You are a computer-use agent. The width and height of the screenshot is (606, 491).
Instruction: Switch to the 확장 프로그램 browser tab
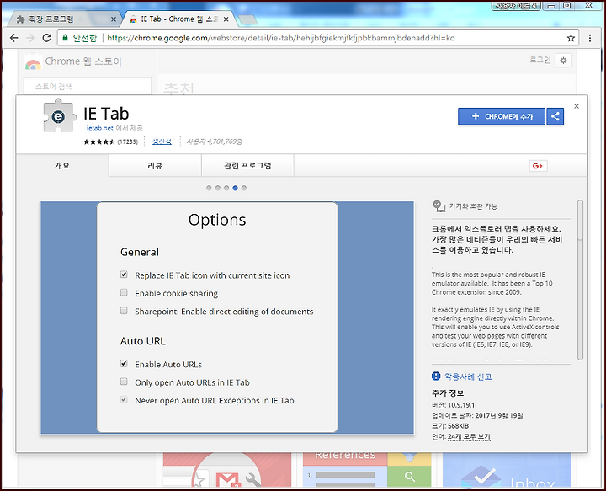(64, 19)
